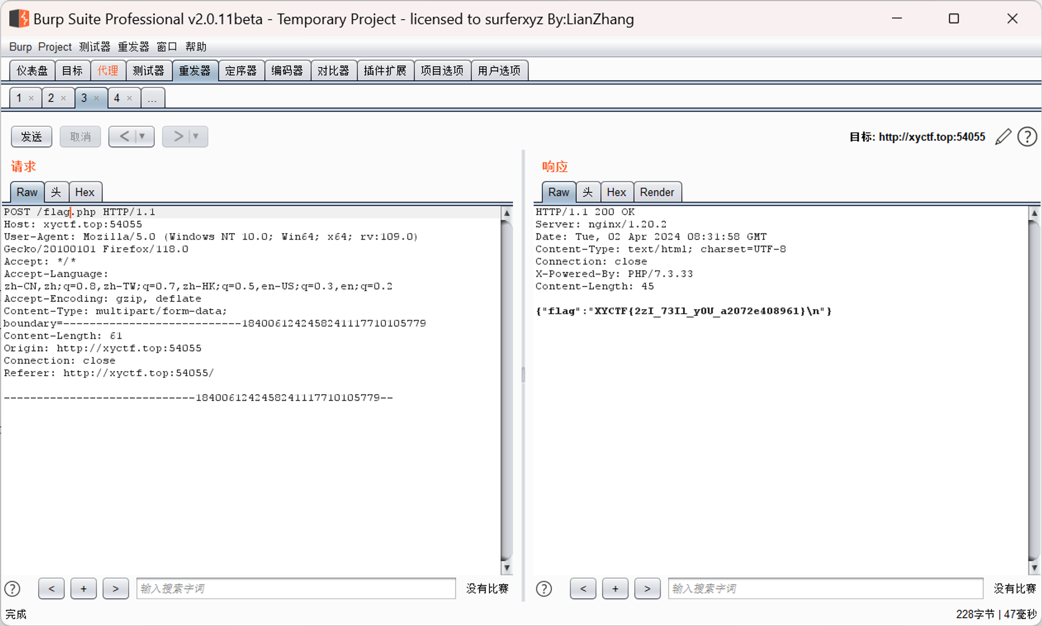1042x626 pixels.
Task: Open the Burp menu
Action: [20, 47]
